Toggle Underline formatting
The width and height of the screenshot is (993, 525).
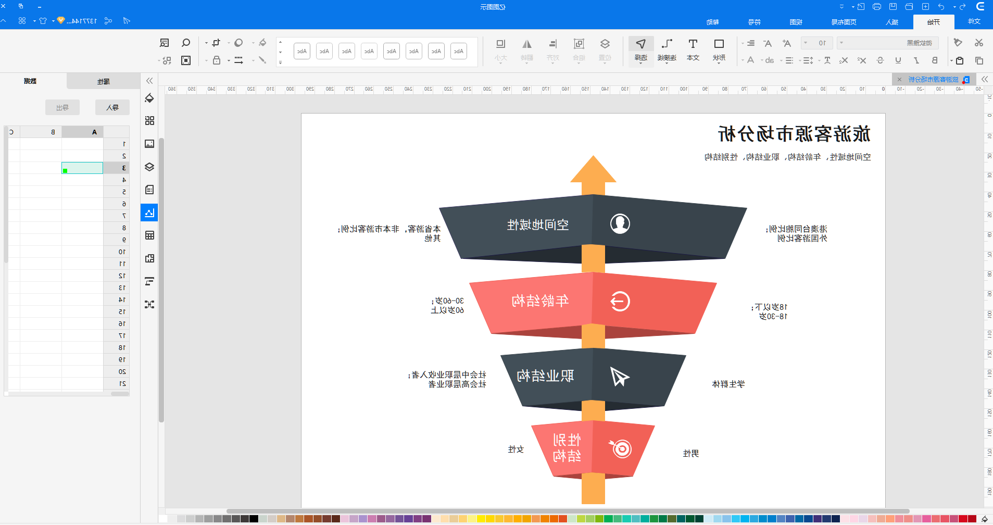(x=898, y=60)
